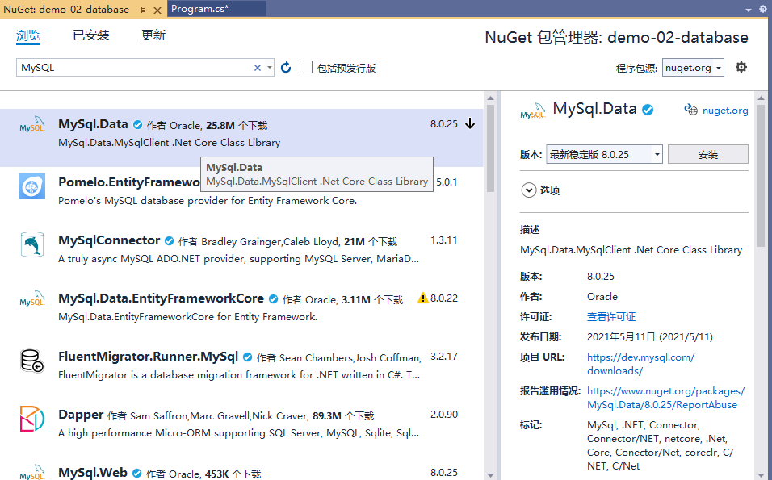Viewport: 772px width, 480px height.
Task: Refresh the package list
Action: point(286,68)
